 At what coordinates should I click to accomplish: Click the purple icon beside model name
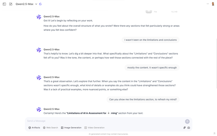(40, 4)
